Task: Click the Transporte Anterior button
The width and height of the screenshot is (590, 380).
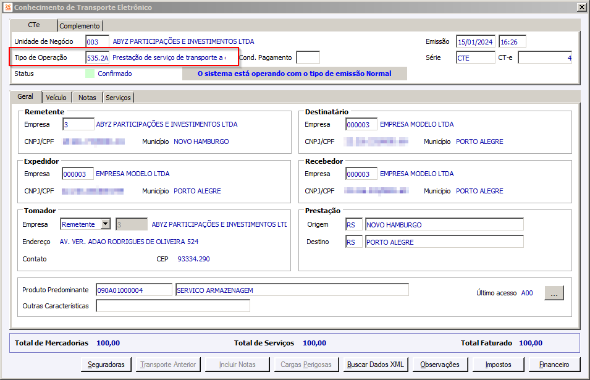Action: click(168, 365)
